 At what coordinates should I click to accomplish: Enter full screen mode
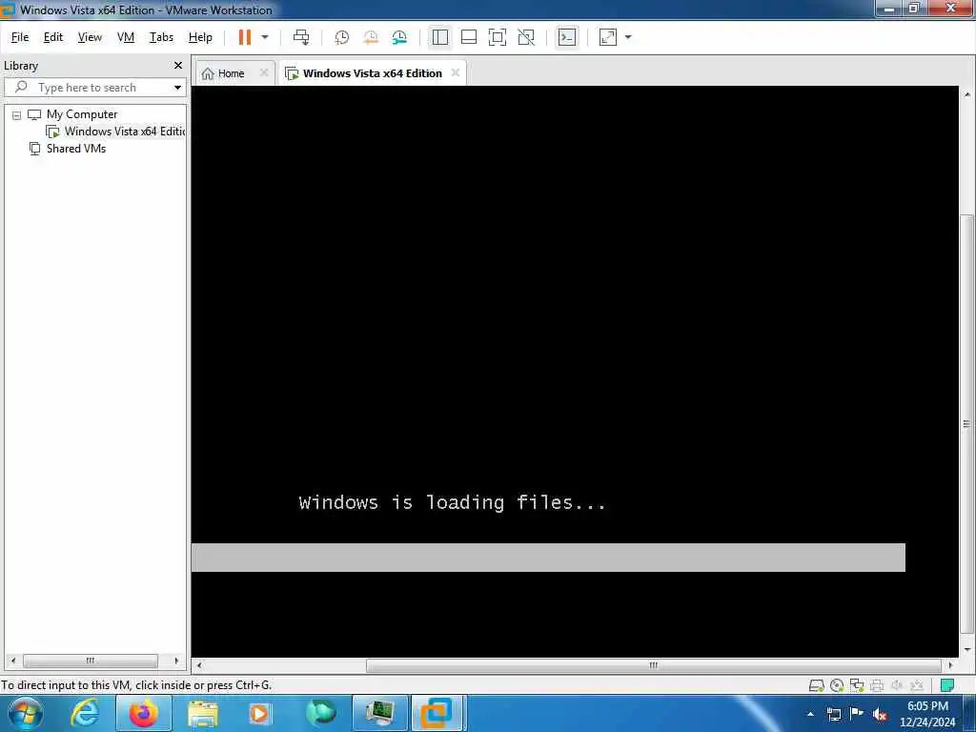[x=498, y=37]
